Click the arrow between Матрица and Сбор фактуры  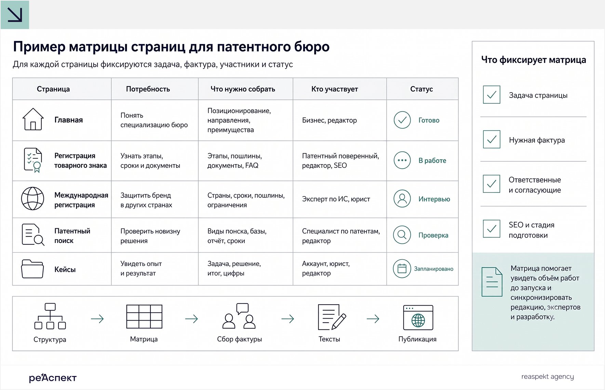pyautogui.click(x=192, y=319)
